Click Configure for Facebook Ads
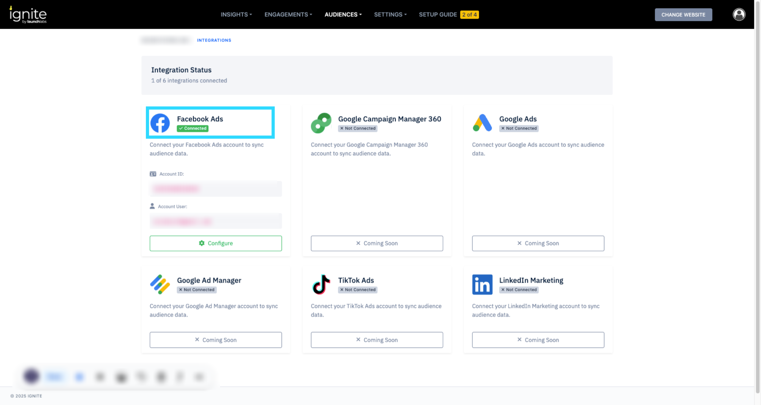Screen dimensions: 761x405 coord(216,243)
